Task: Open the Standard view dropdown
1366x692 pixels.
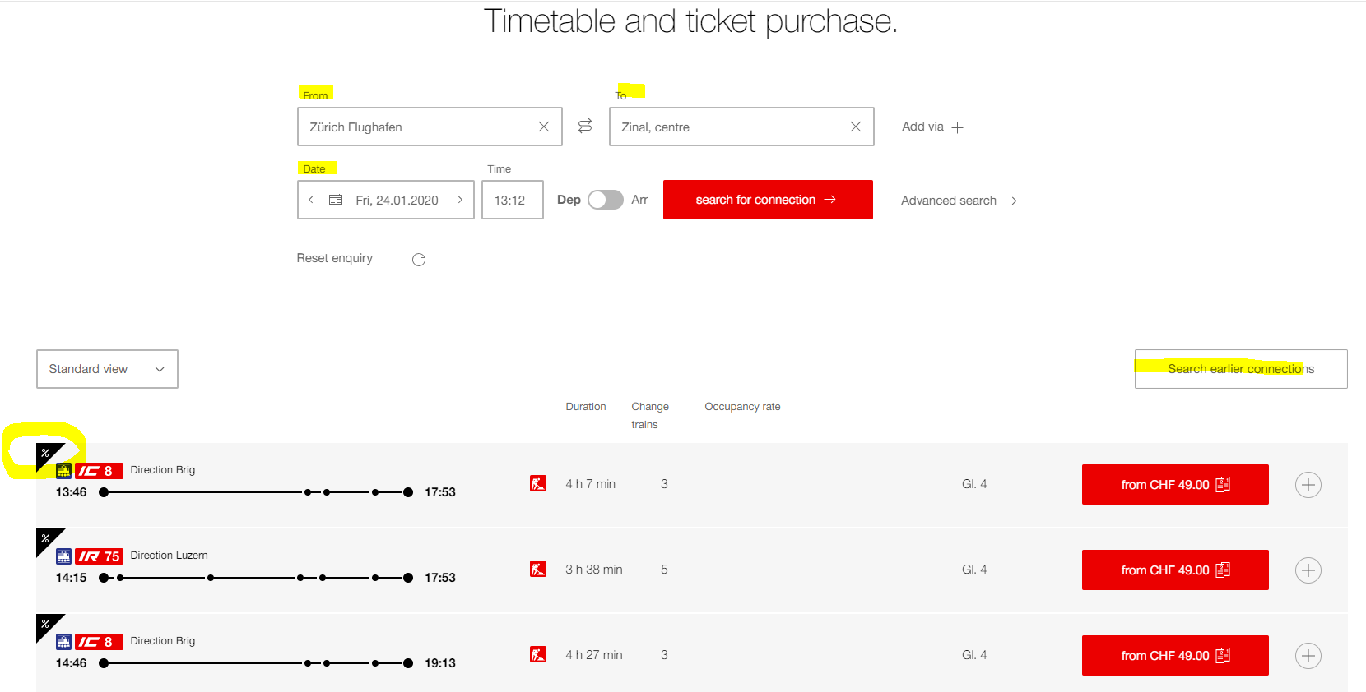Action: pos(107,369)
